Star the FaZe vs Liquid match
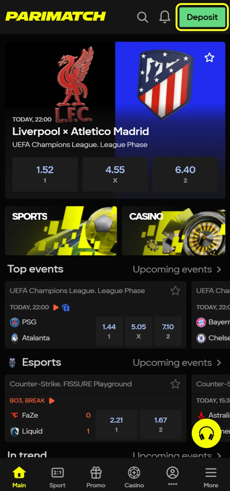The width and height of the screenshot is (230, 491). (x=175, y=384)
